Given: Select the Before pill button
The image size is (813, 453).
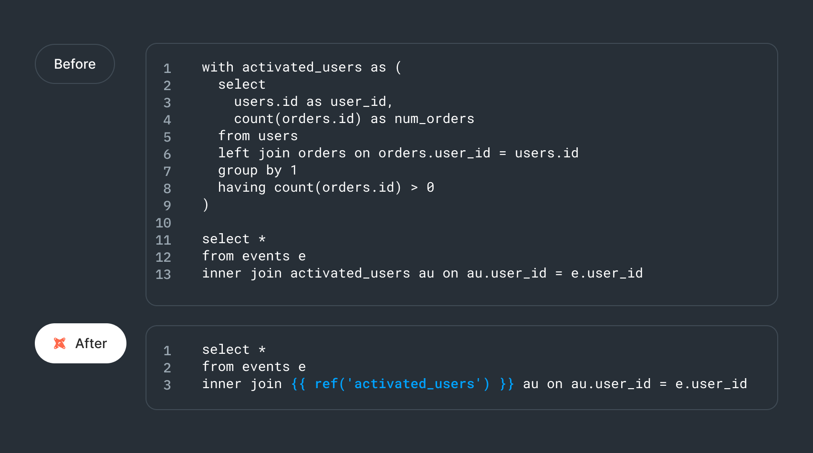Looking at the screenshot, I should (75, 64).
